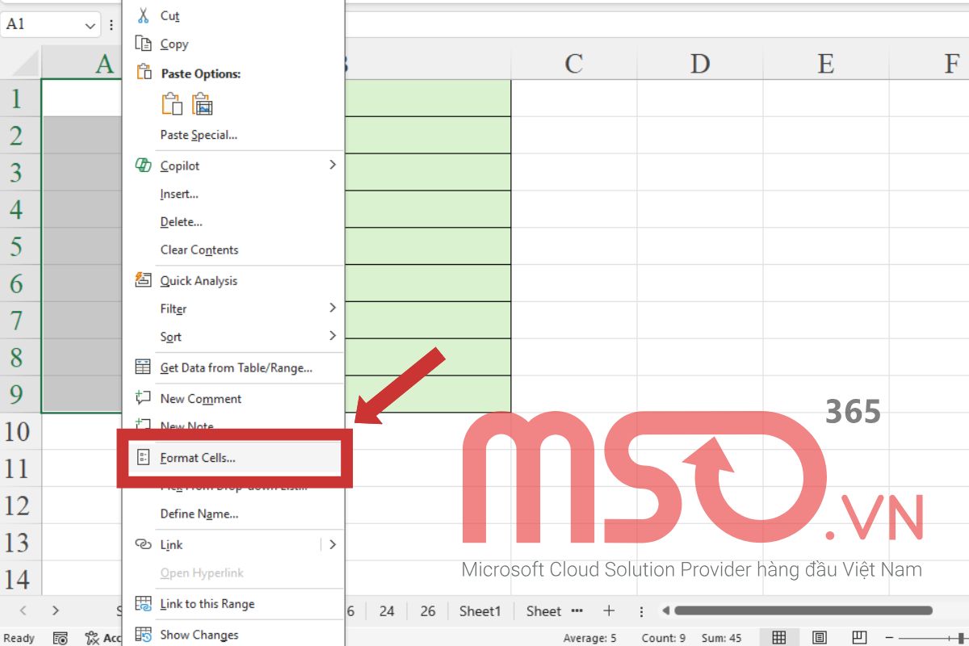Viewport: 969px width, 646px height.
Task: Switch to Page Break Preview
Action: pyautogui.click(x=859, y=638)
